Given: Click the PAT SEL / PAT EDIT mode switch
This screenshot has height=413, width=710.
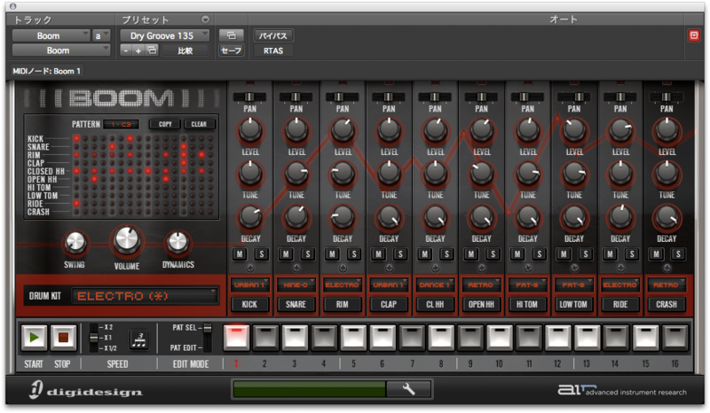Looking at the screenshot, I should click(x=208, y=338).
